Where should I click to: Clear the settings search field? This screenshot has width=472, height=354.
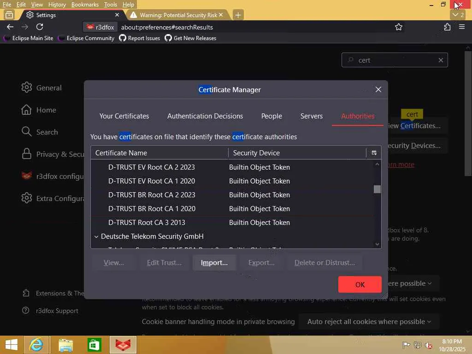click(441, 60)
